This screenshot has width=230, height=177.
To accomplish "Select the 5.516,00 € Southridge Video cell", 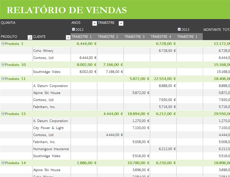I will (x=141, y=156).
